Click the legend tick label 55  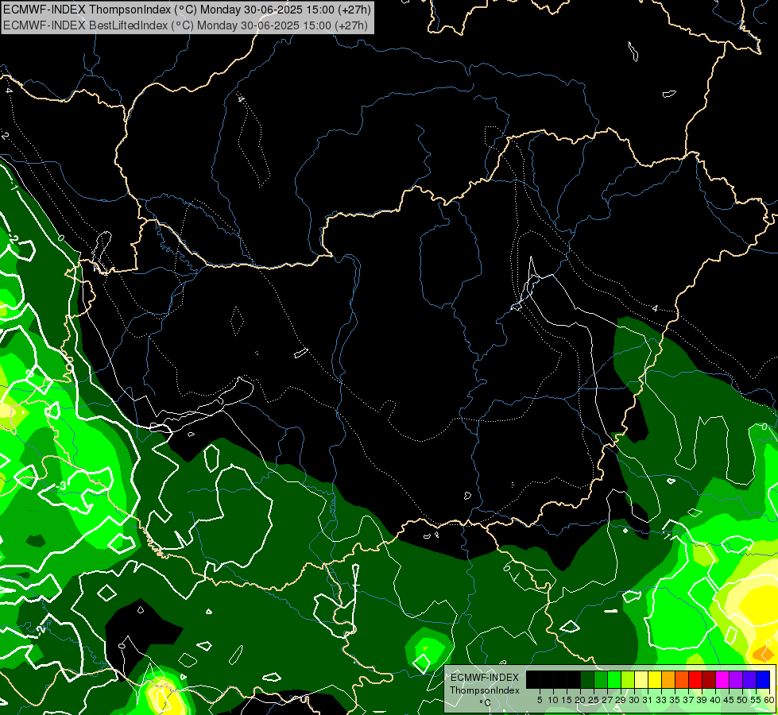point(756,700)
